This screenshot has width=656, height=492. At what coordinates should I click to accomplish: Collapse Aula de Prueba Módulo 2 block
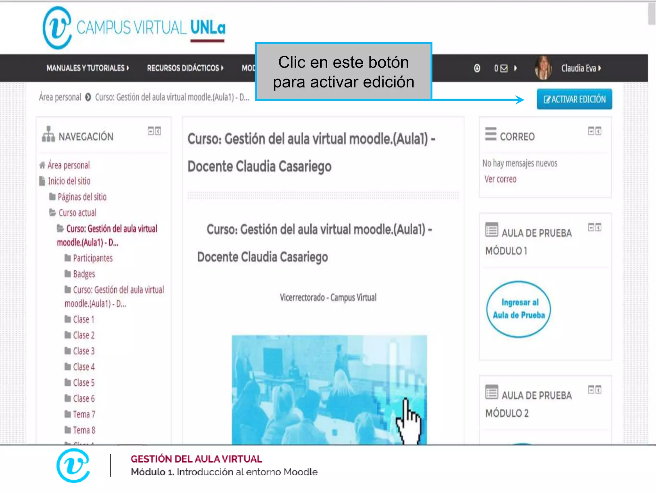point(591,389)
